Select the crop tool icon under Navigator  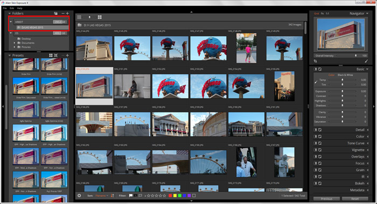pos(315,61)
